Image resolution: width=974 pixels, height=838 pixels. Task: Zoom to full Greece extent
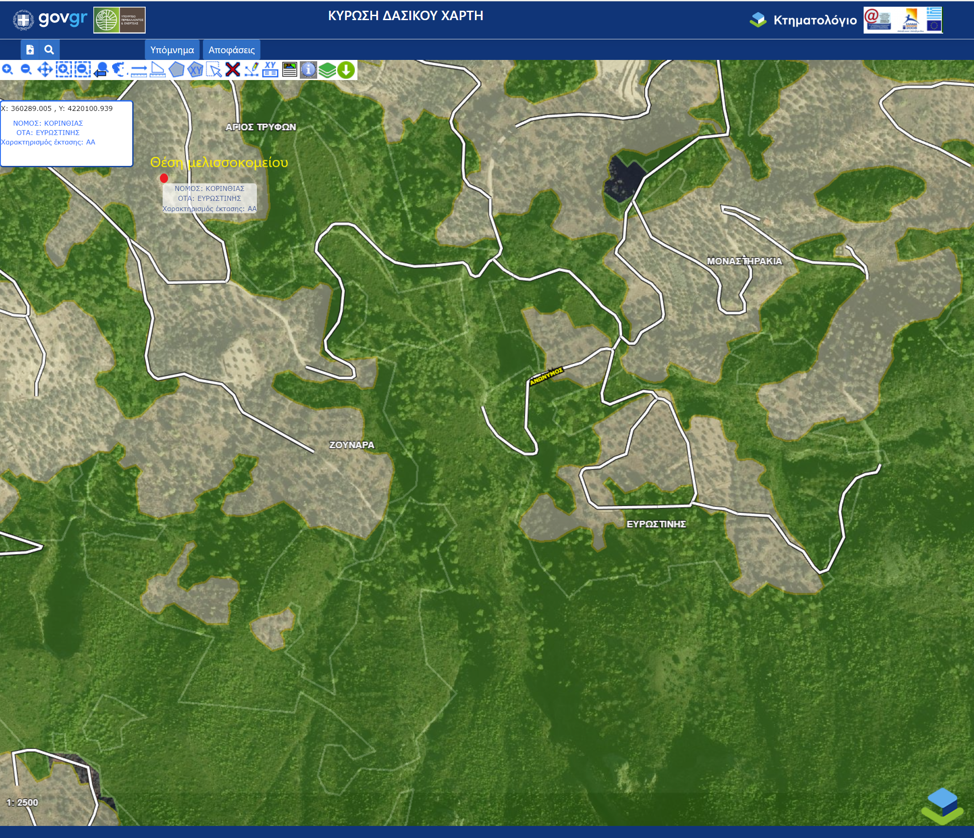click(120, 70)
